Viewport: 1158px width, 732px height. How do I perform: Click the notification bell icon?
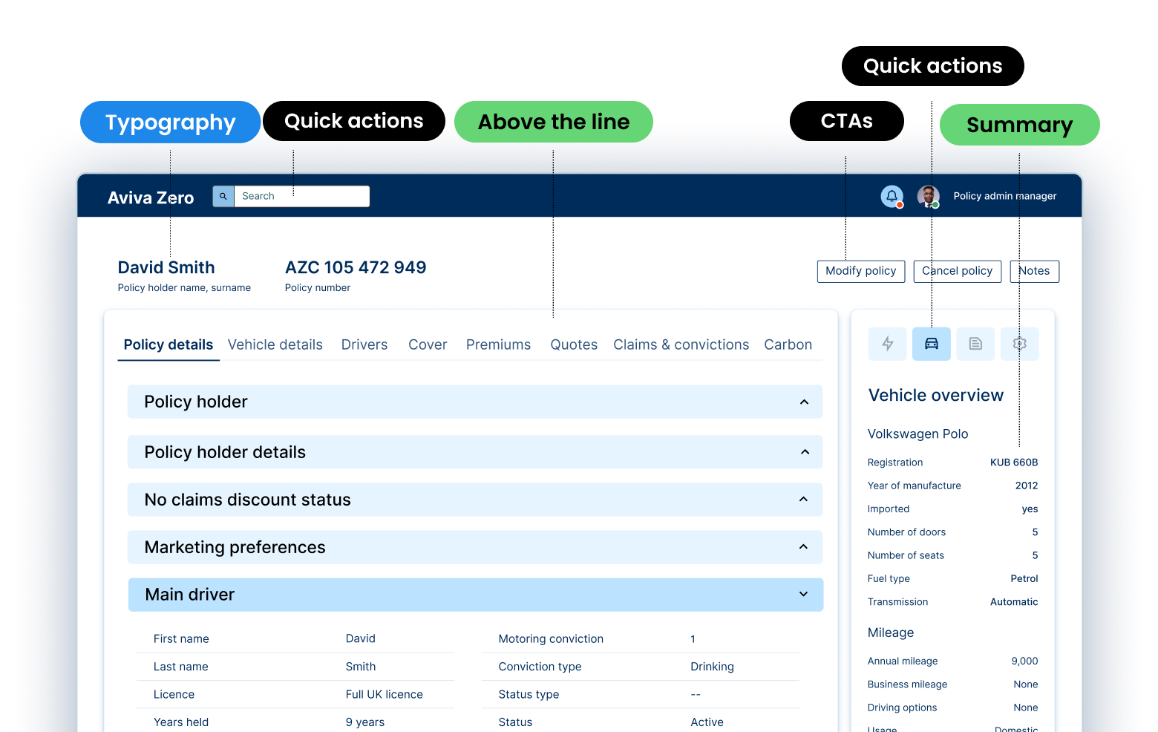(x=891, y=195)
